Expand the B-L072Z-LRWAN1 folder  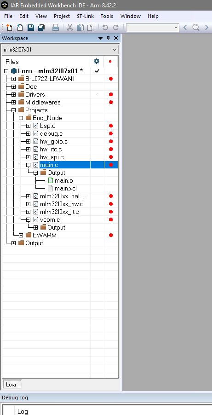click(x=13, y=79)
